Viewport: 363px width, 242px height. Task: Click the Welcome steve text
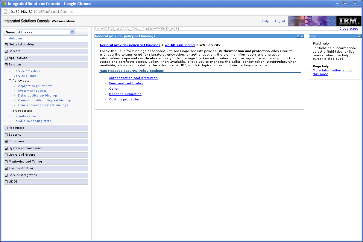63,21
